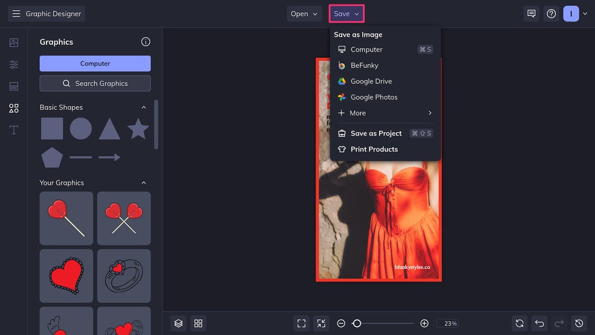Collapse the Your Graphics section

point(144,183)
